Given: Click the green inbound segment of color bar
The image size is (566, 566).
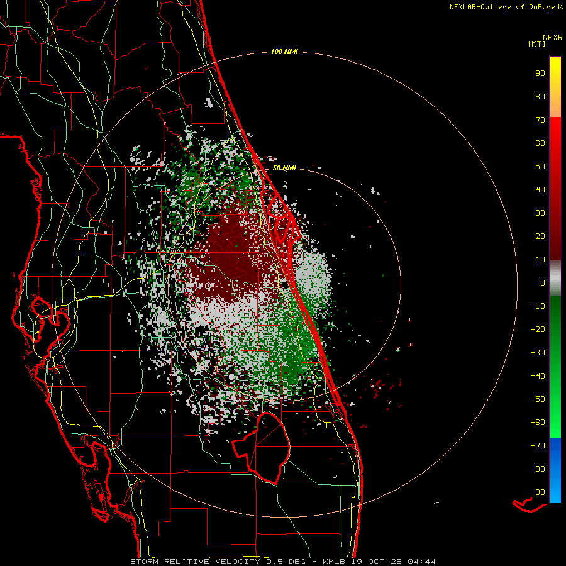Looking at the screenshot, I should point(555,367).
